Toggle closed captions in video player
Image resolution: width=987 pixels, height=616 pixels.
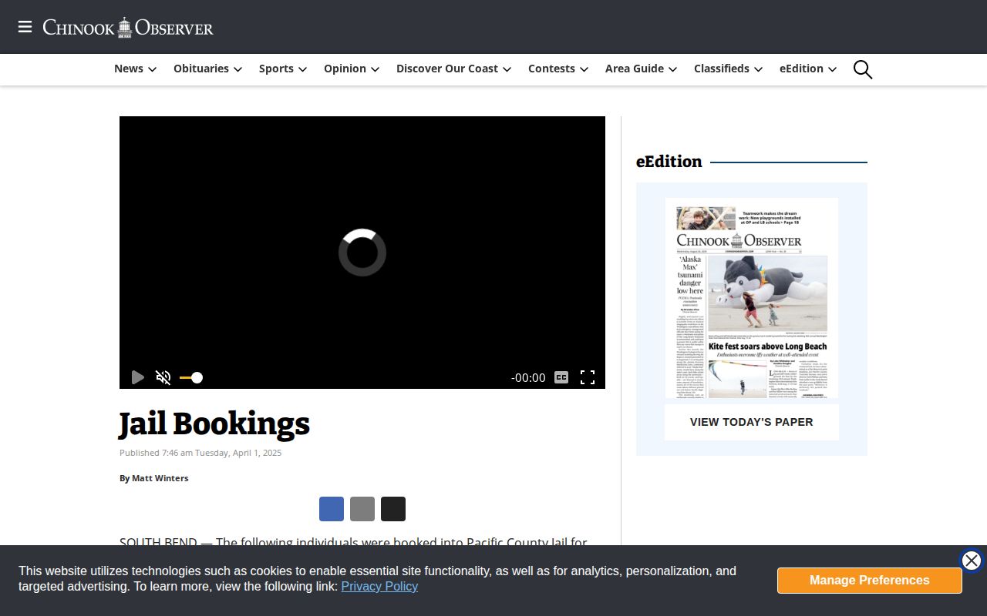(561, 377)
